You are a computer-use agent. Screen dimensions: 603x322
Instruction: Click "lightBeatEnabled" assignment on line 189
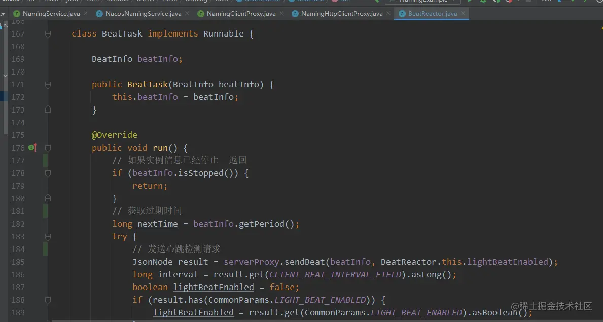193,313
